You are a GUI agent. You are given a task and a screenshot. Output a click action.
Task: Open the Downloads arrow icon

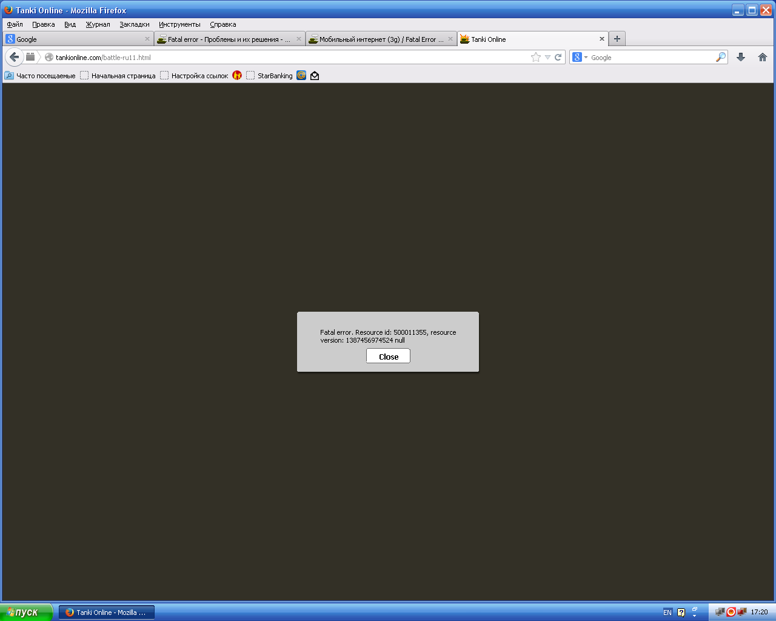(x=741, y=57)
